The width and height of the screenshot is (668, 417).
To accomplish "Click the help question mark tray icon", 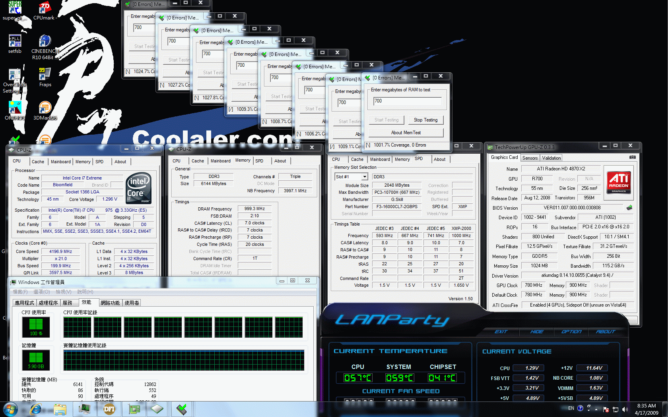I will click(x=580, y=408).
